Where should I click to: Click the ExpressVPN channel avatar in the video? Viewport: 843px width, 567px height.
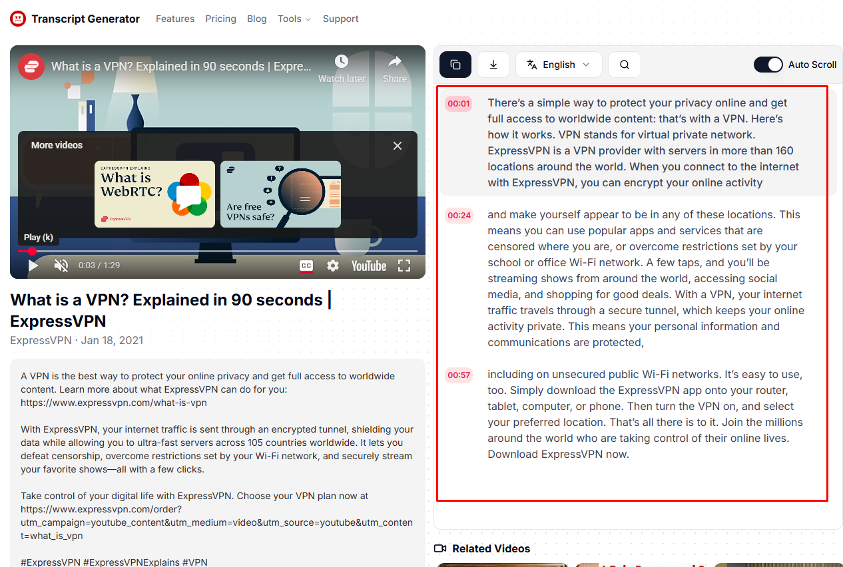point(31,67)
